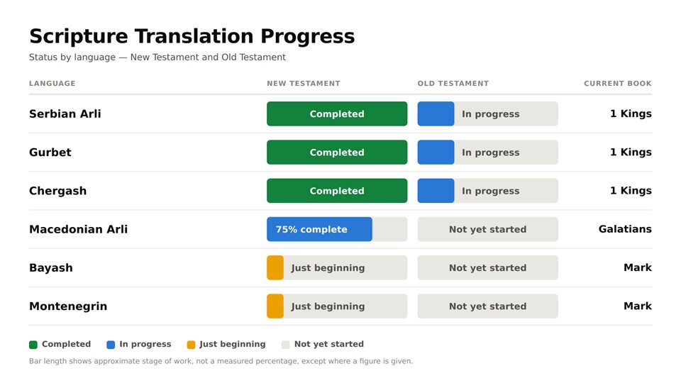Viewport: 681px width, 383px height.
Task: Click Macedonian Arli's Not yet started bar
Action: [488, 229]
